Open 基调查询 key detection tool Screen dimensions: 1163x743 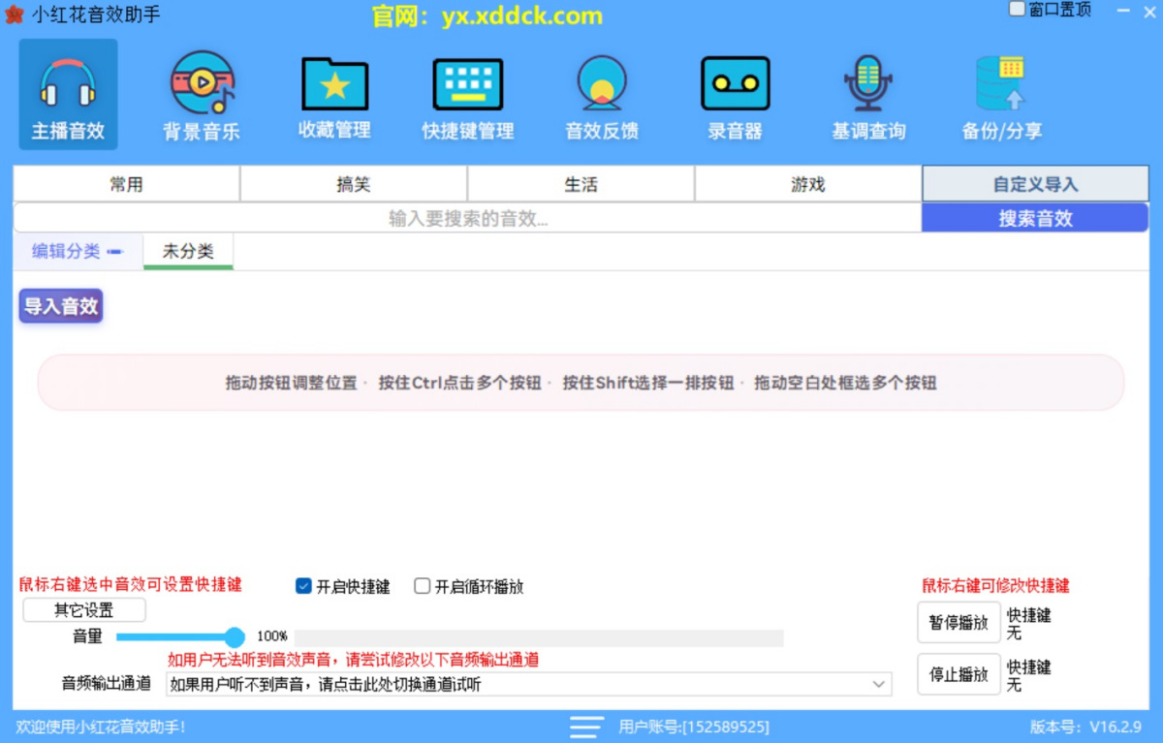tap(867, 94)
